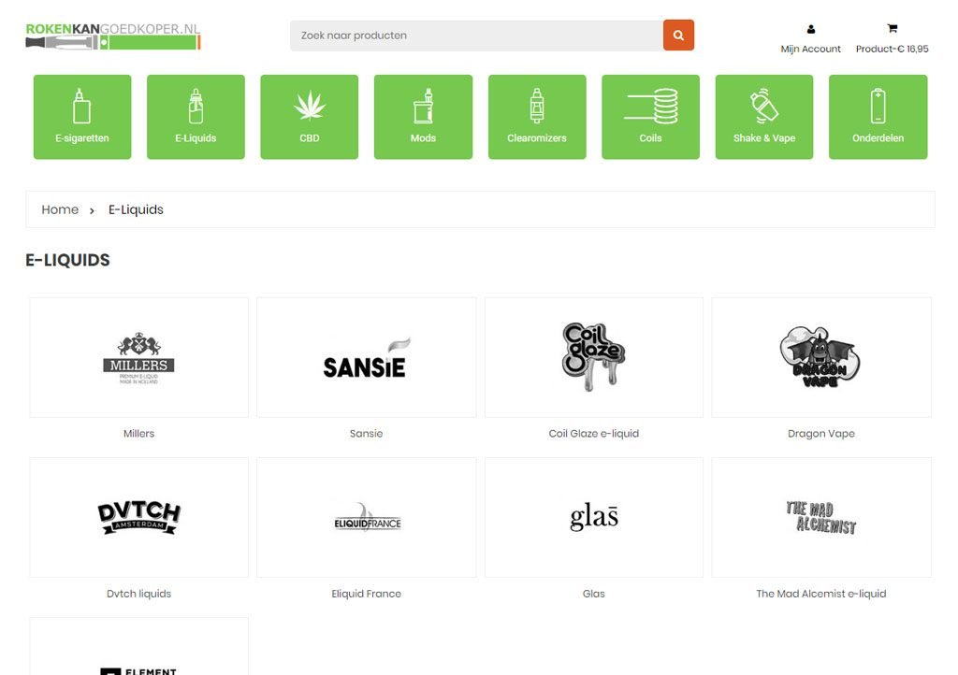Open the Millers text link
958x675 pixels.
(x=138, y=433)
